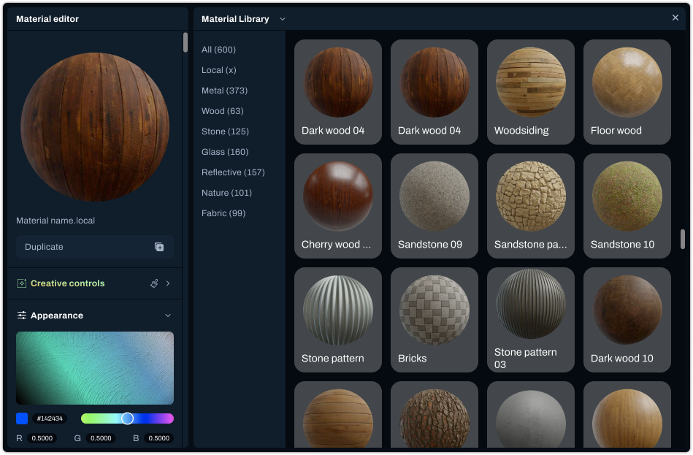
Task: Choose the Sandstone pa... cobble material
Action: (530, 206)
